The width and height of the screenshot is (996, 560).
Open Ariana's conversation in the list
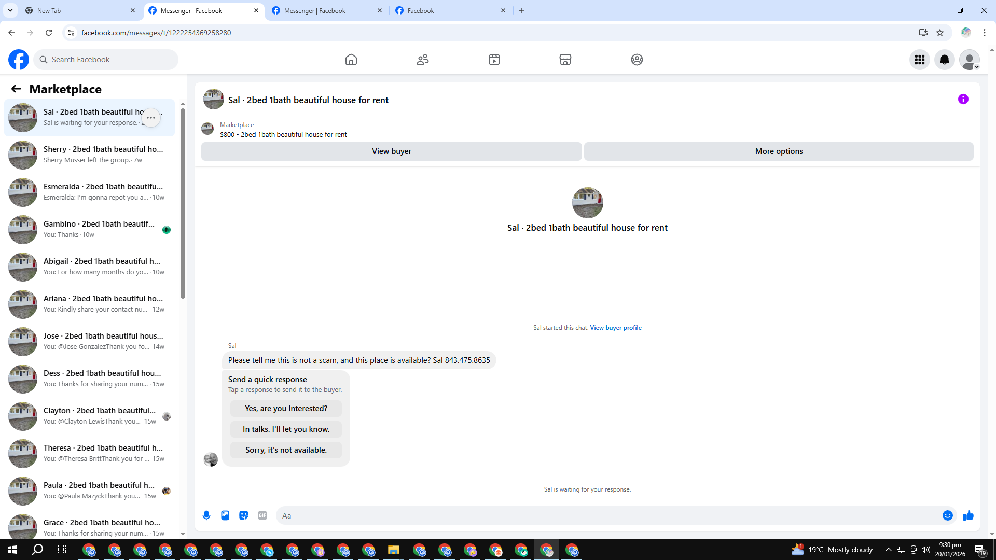(89, 304)
